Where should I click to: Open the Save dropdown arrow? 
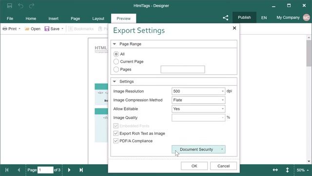click(x=62, y=29)
